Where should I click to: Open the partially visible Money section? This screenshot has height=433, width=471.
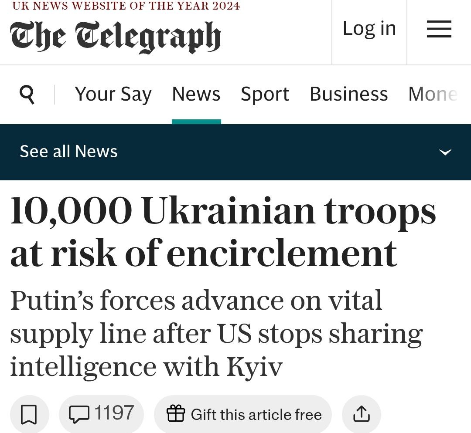pyautogui.click(x=432, y=94)
